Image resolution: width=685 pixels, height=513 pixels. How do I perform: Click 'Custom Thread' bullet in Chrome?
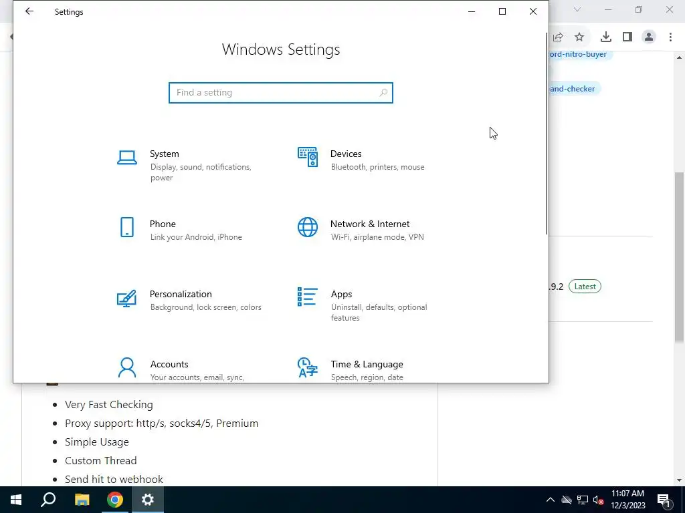[100, 461]
